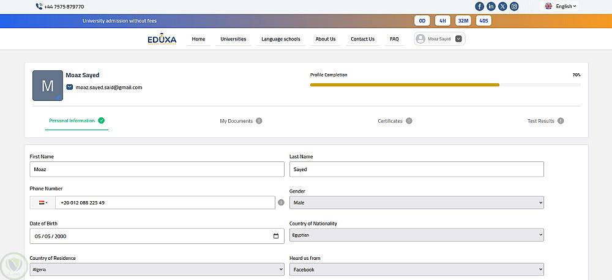The image size is (612, 280).
Task: Open the LinkedIn social icon
Action: point(491,6)
